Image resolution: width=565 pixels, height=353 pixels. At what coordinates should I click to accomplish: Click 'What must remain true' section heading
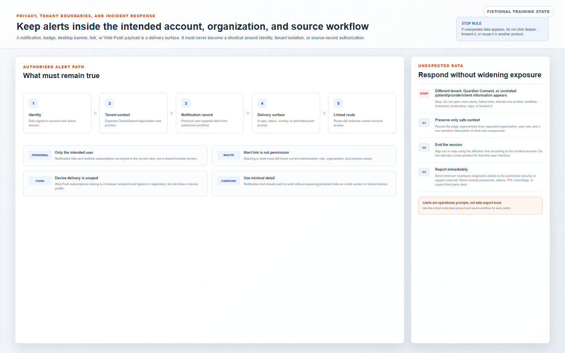click(x=61, y=76)
